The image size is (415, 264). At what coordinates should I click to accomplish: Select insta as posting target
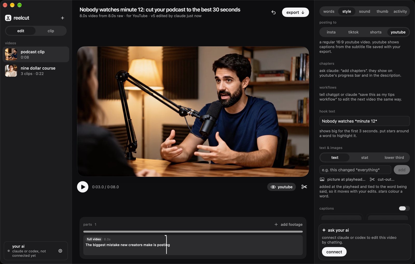(331, 32)
